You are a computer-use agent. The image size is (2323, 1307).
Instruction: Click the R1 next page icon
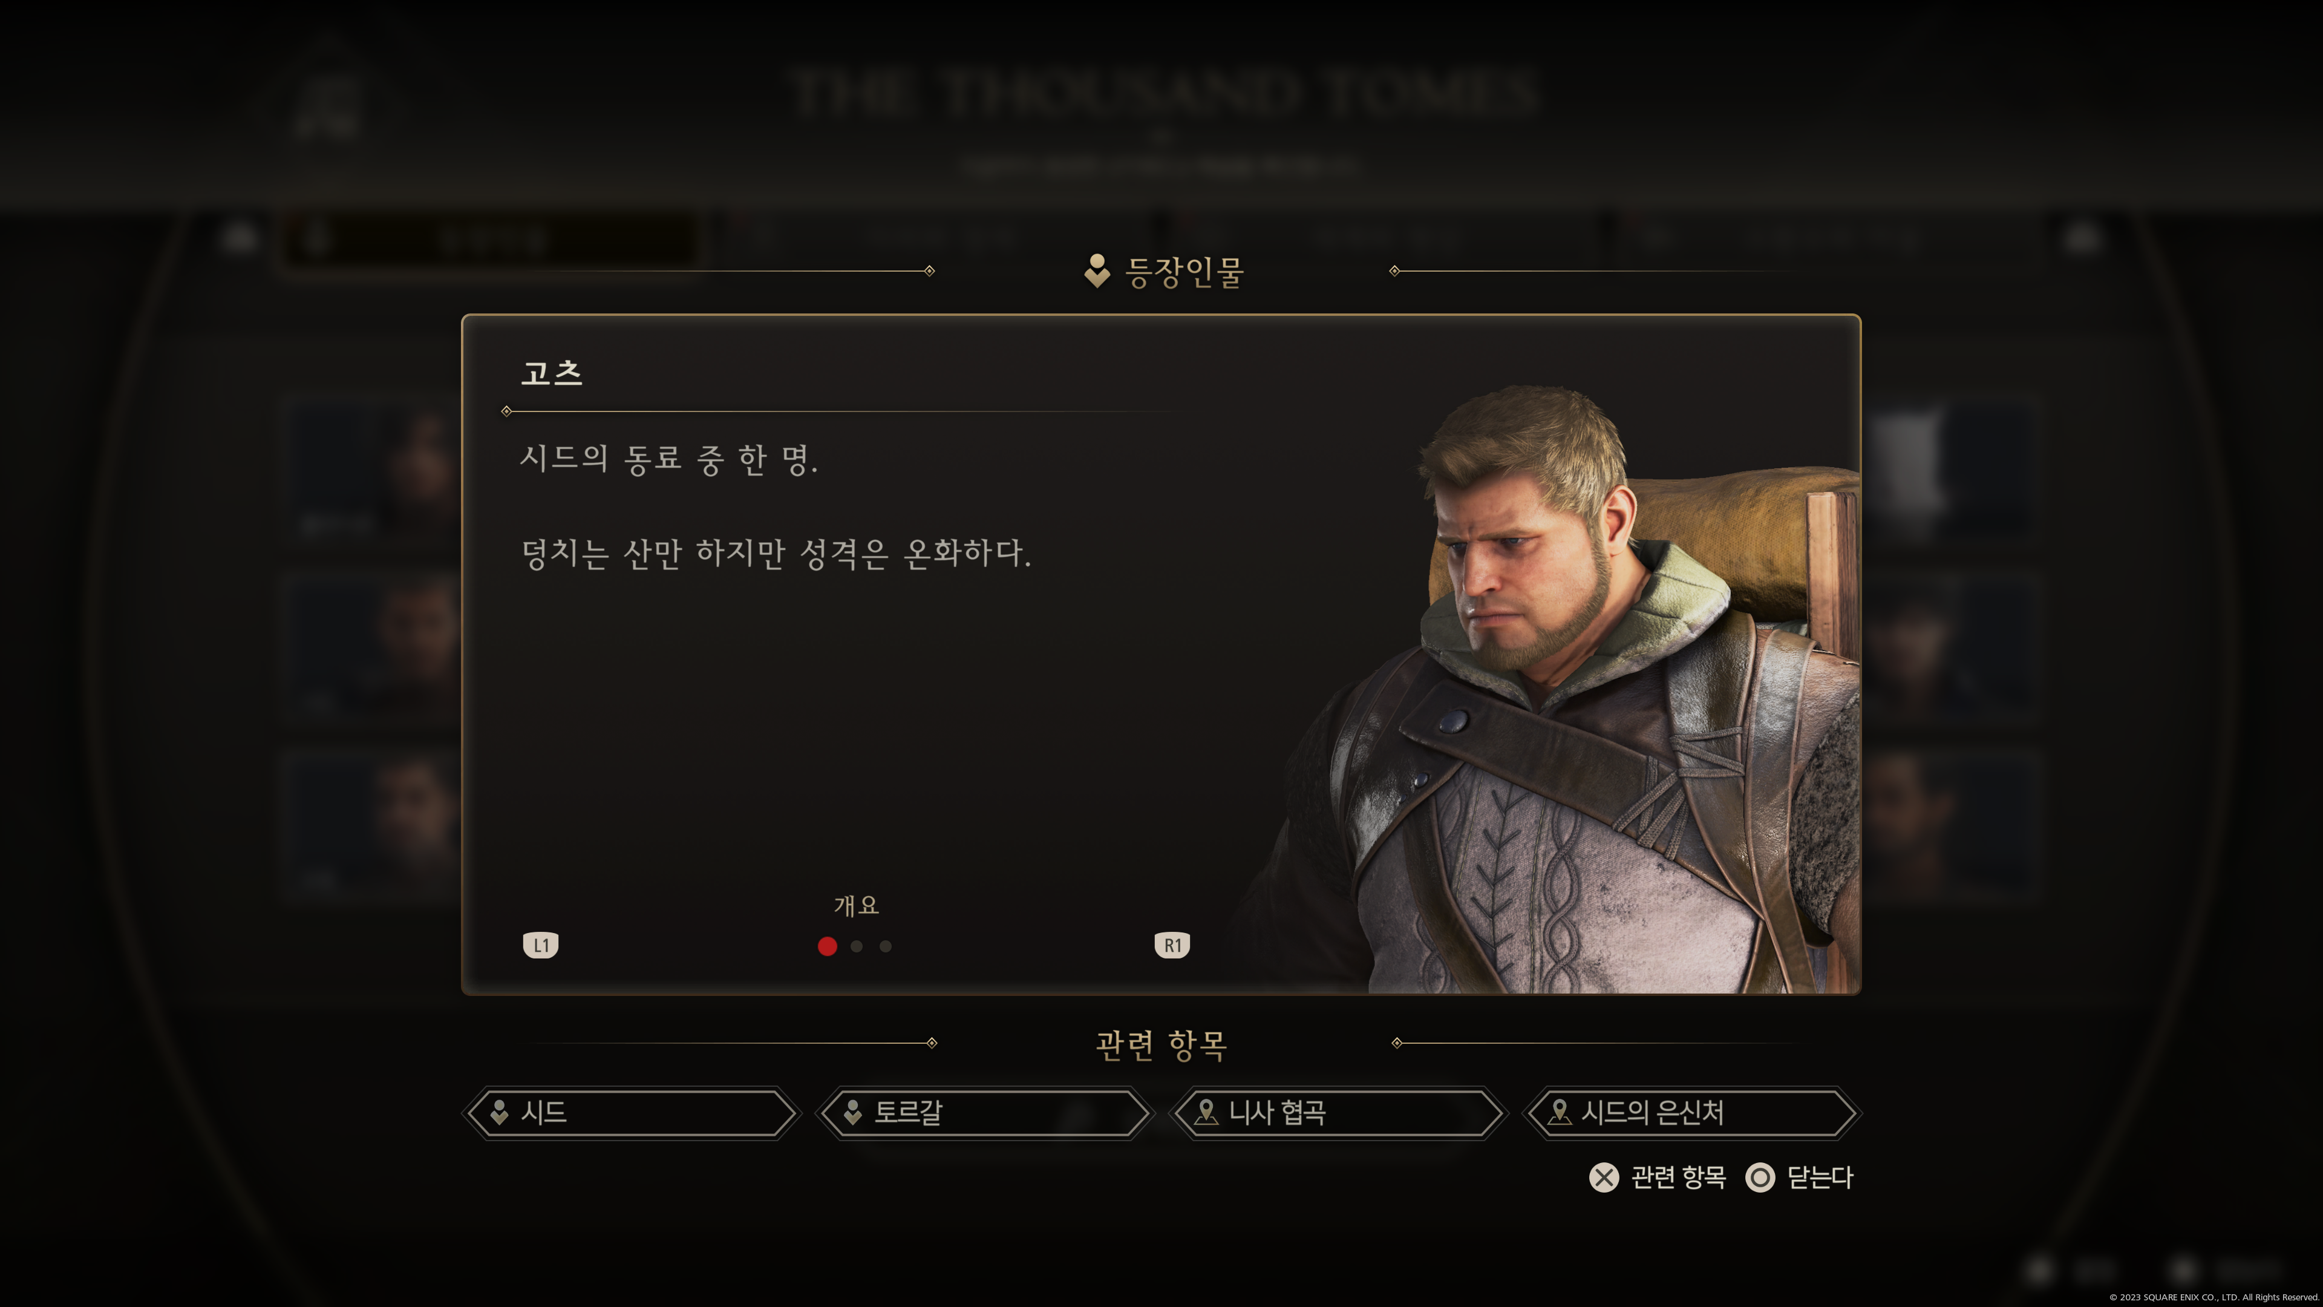tap(1171, 945)
